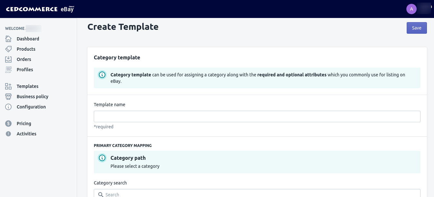Navigate to Business policy page
Image resolution: width=434 pixels, height=197 pixels.
click(32, 97)
